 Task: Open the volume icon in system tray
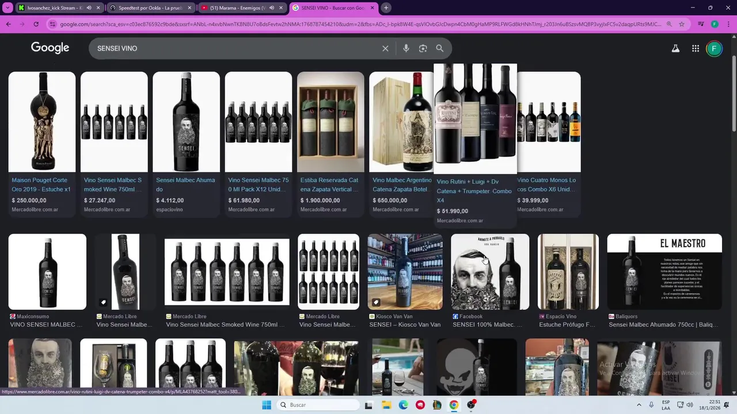pos(690,405)
